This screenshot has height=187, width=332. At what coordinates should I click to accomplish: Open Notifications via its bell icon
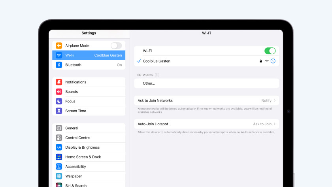click(x=59, y=82)
